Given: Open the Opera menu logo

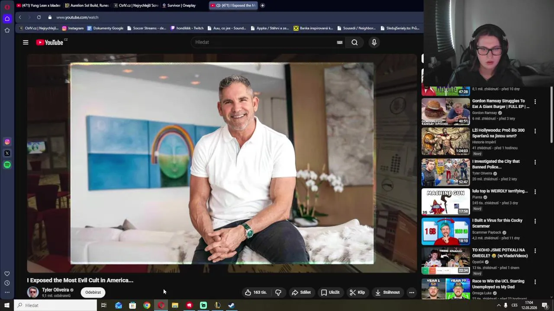Looking at the screenshot, I should pos(7,7).
